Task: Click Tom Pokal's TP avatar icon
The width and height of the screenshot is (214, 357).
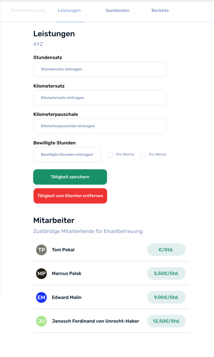Action: tap(41, 250)
